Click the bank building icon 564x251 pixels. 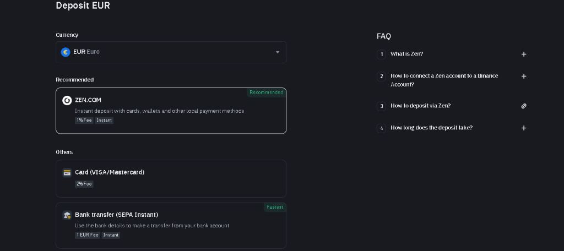(67, 215)
